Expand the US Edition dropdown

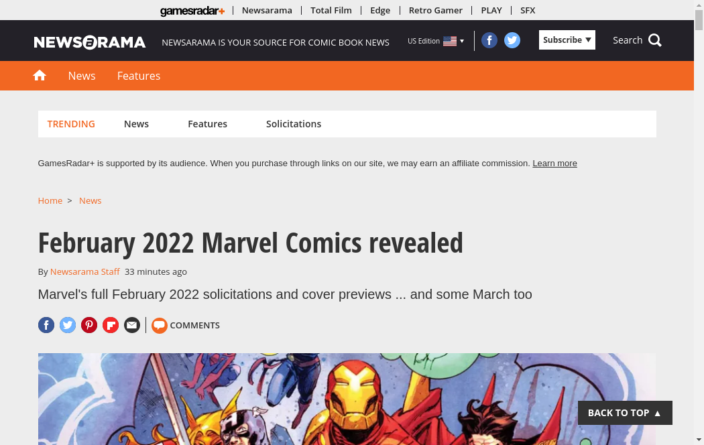[x=436, y=41]
